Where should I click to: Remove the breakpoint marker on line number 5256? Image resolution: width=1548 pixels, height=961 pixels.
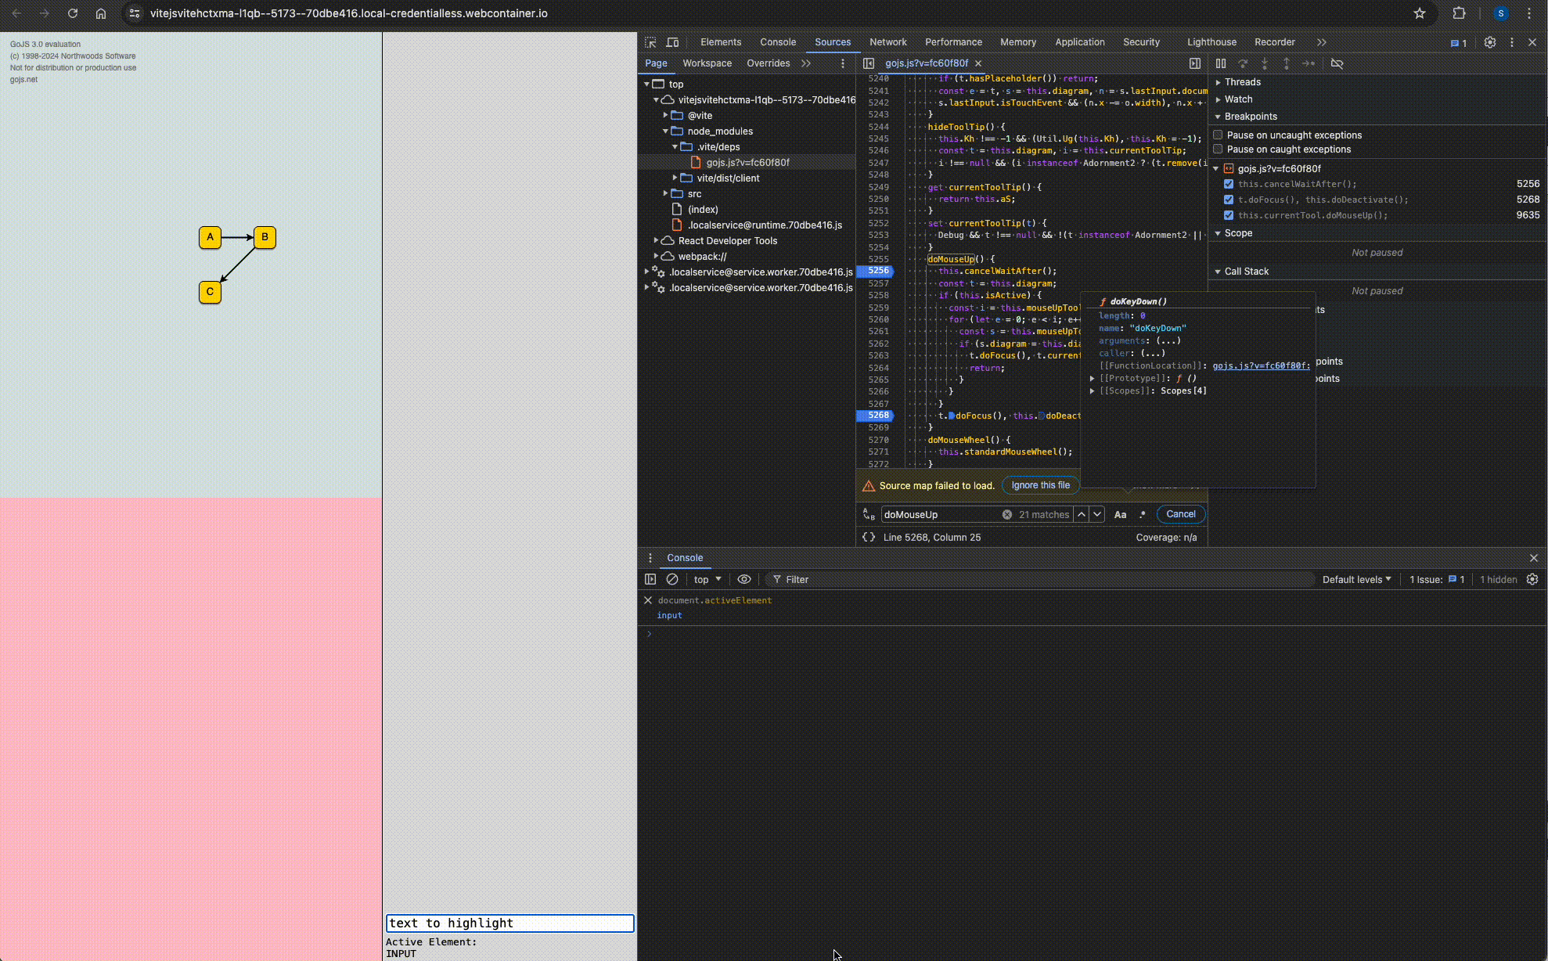[x=876, y=271]
